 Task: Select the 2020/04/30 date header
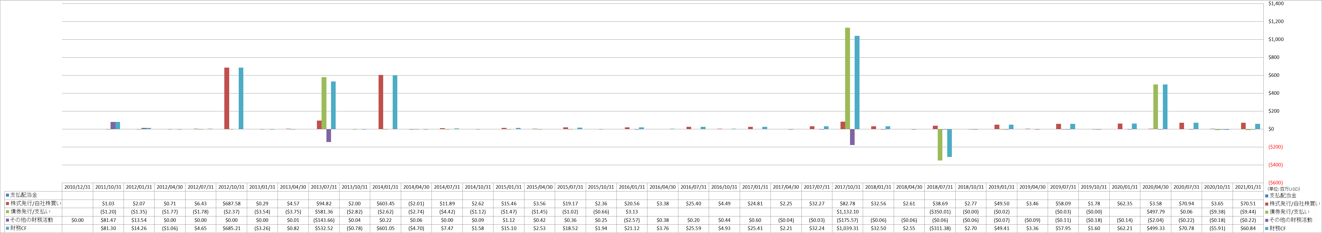(x=1155, y=187)
